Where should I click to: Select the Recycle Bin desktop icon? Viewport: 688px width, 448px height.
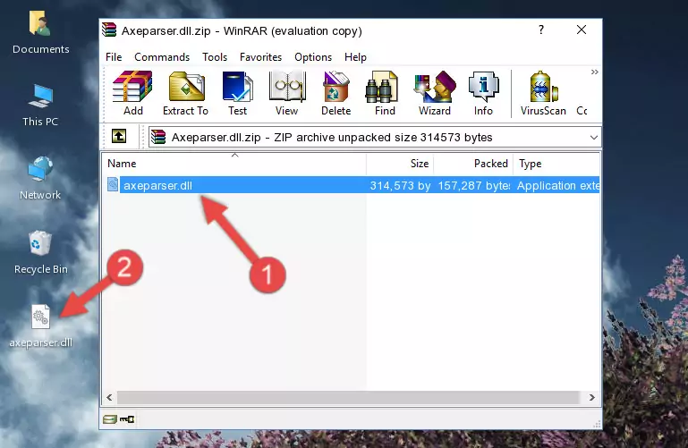click(41, 252)
